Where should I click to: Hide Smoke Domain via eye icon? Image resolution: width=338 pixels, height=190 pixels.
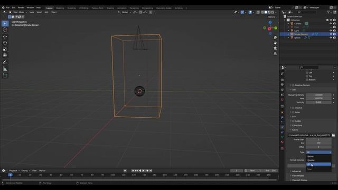click(x=331, y=34)
